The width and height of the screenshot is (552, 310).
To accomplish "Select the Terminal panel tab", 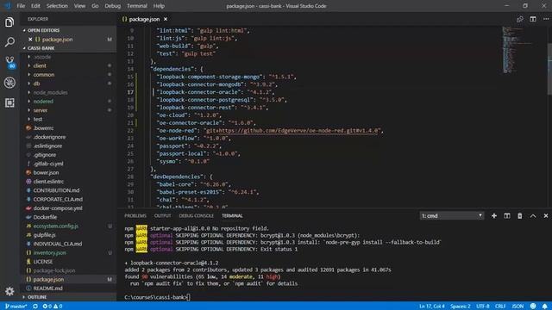I will tap(232, 216).
